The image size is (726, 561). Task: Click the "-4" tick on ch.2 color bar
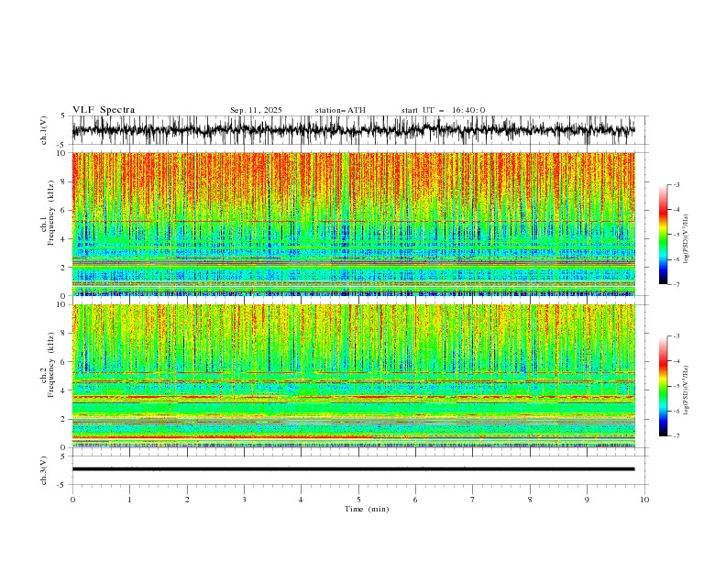pyautogui.click(x=676, y=361)
